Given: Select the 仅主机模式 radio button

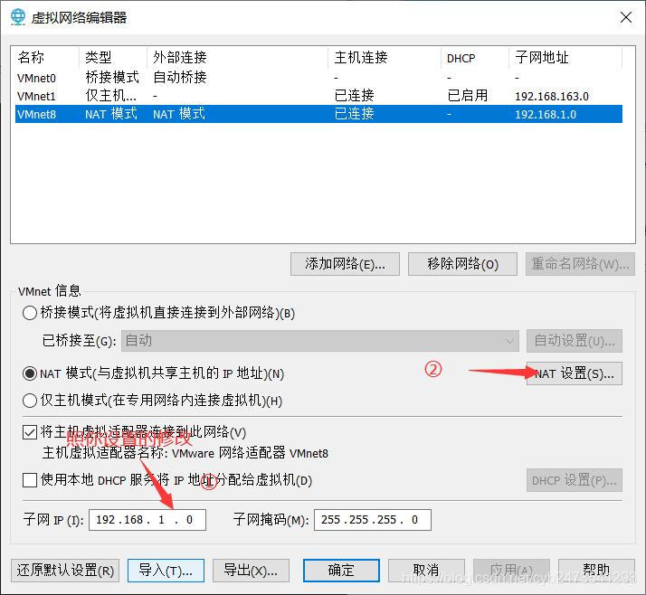Looking at the screenshot, I should point(30,401).
